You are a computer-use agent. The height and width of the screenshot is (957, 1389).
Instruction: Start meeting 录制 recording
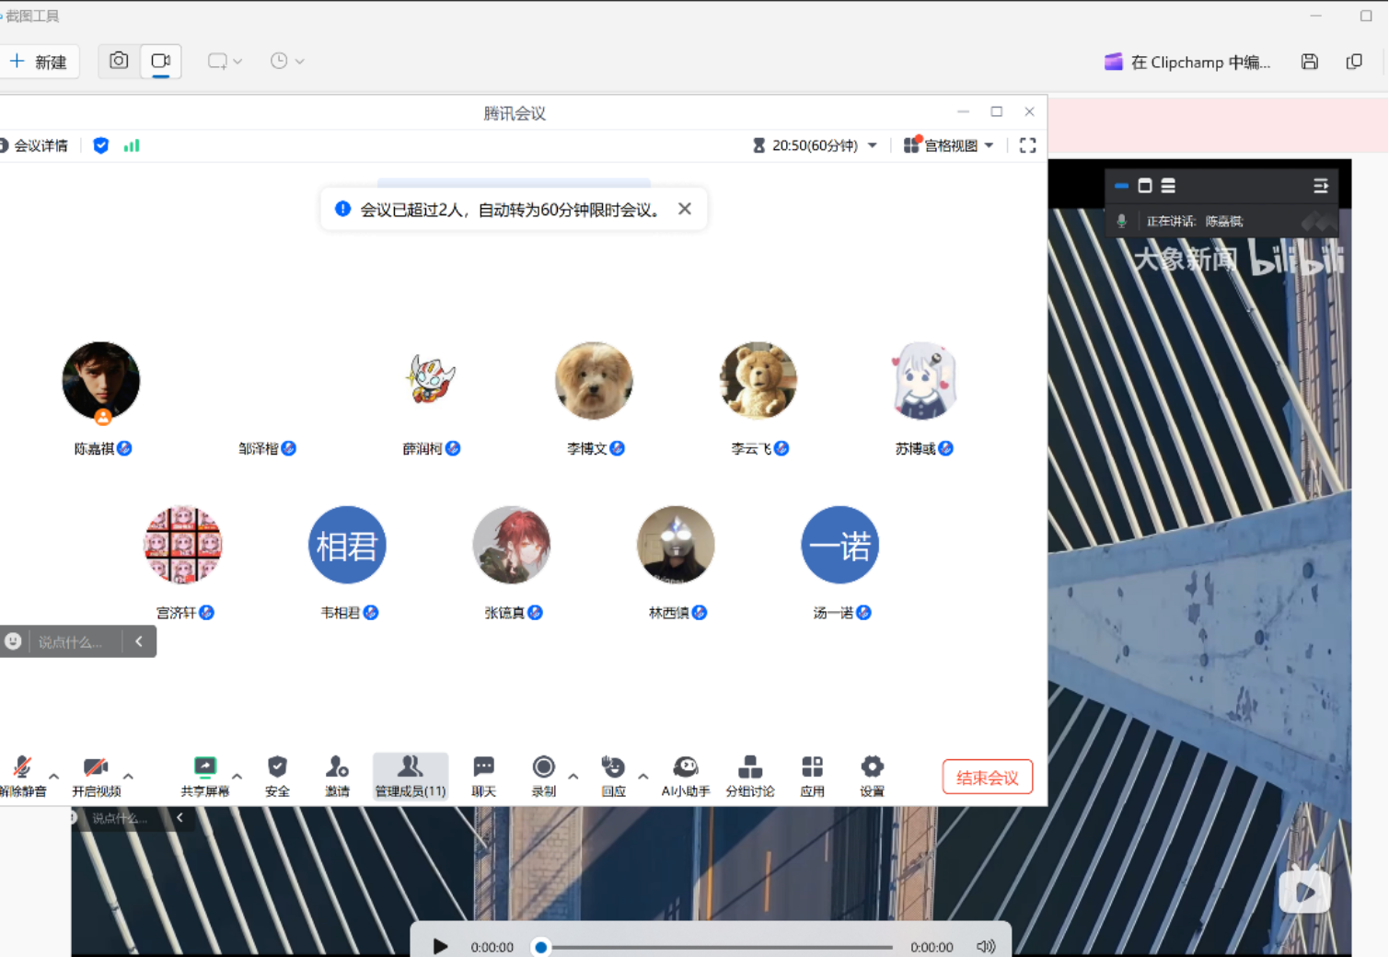(x=543, y=776)
